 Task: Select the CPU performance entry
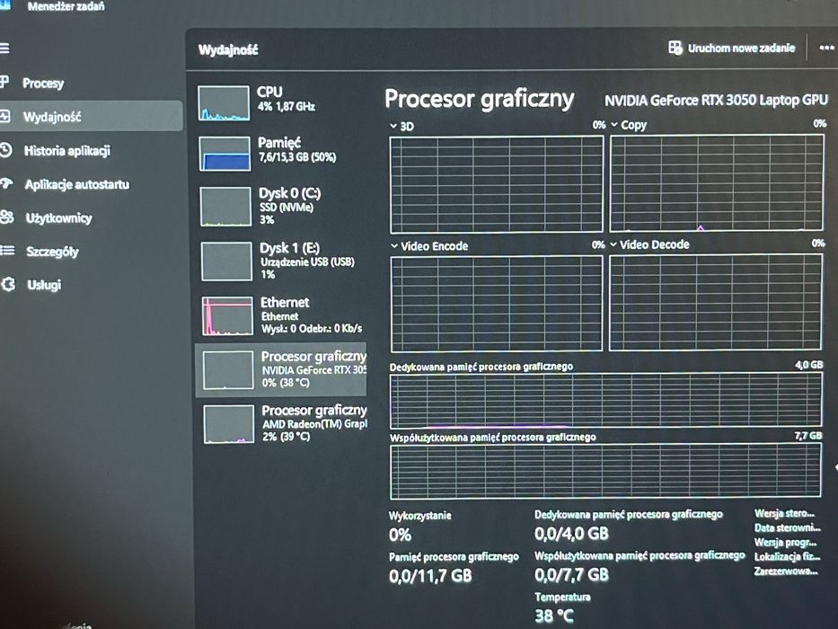click(280, 102)
